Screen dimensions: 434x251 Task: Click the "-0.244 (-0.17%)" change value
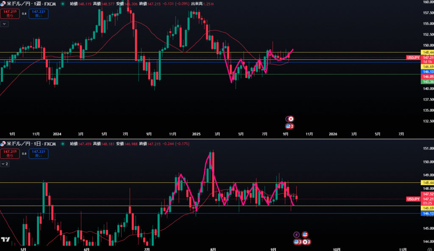176,144
